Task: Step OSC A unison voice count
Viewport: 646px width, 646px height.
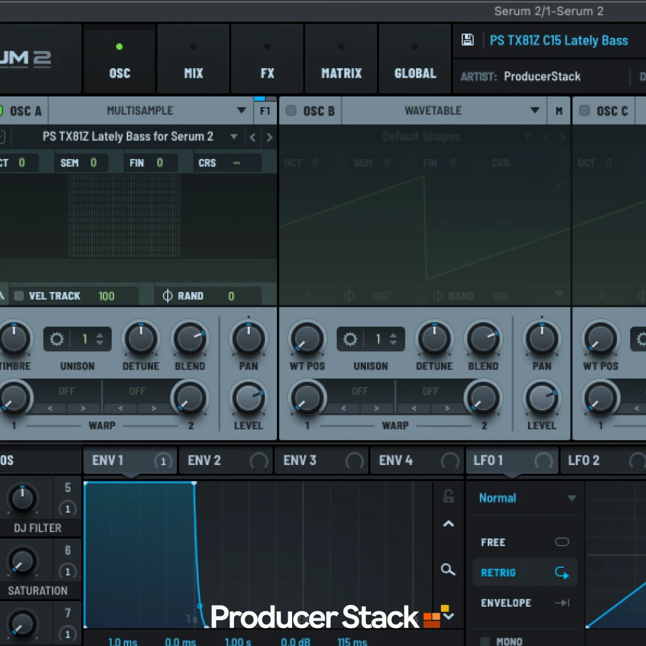Action: (x=100, y=339)
